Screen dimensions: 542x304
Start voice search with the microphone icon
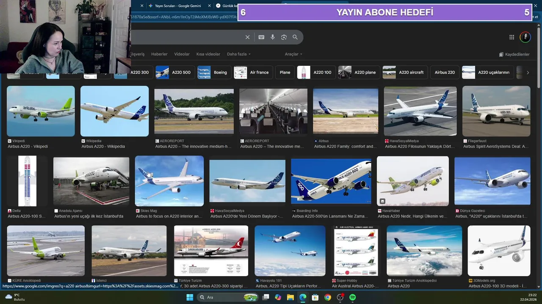click(273, 37)
